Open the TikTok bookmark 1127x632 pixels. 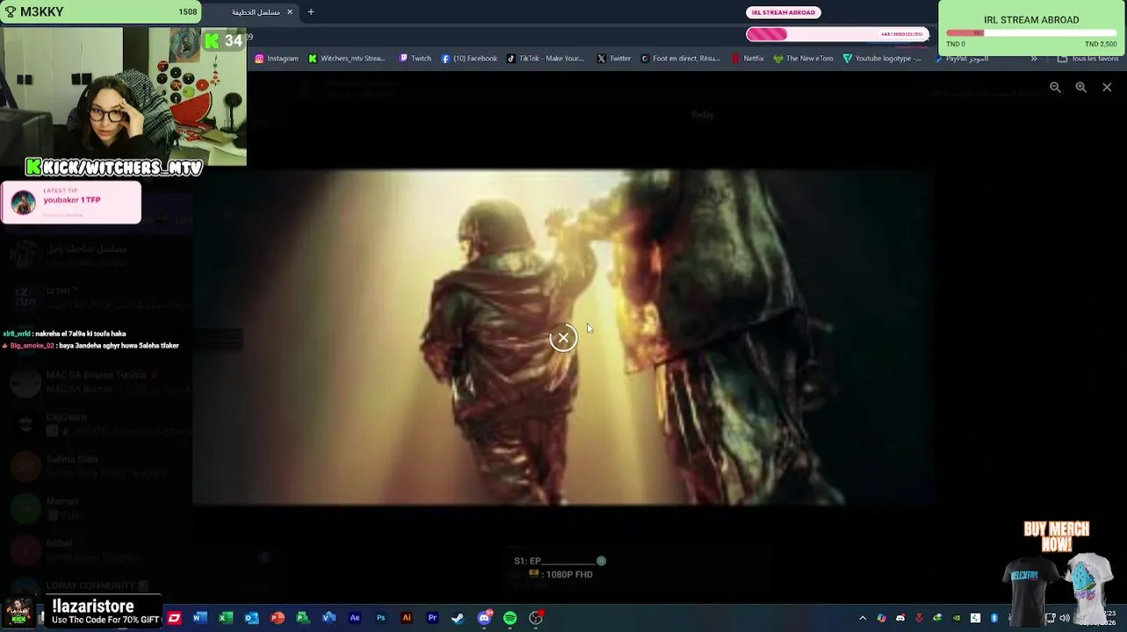tap(545, 59)
